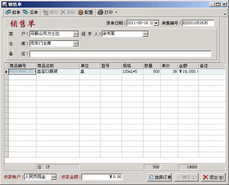Focus the 备注 remarks input field

coord(121,54)
